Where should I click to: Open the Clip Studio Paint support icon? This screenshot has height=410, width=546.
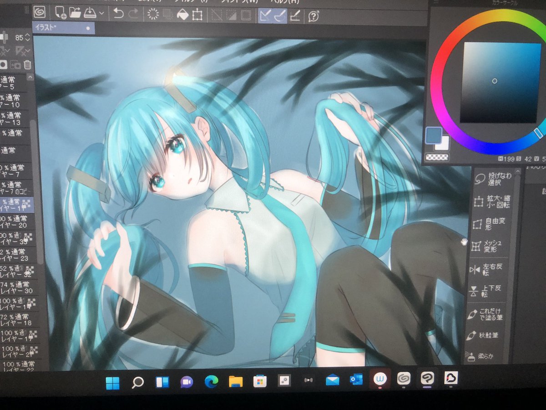point(313,17)
